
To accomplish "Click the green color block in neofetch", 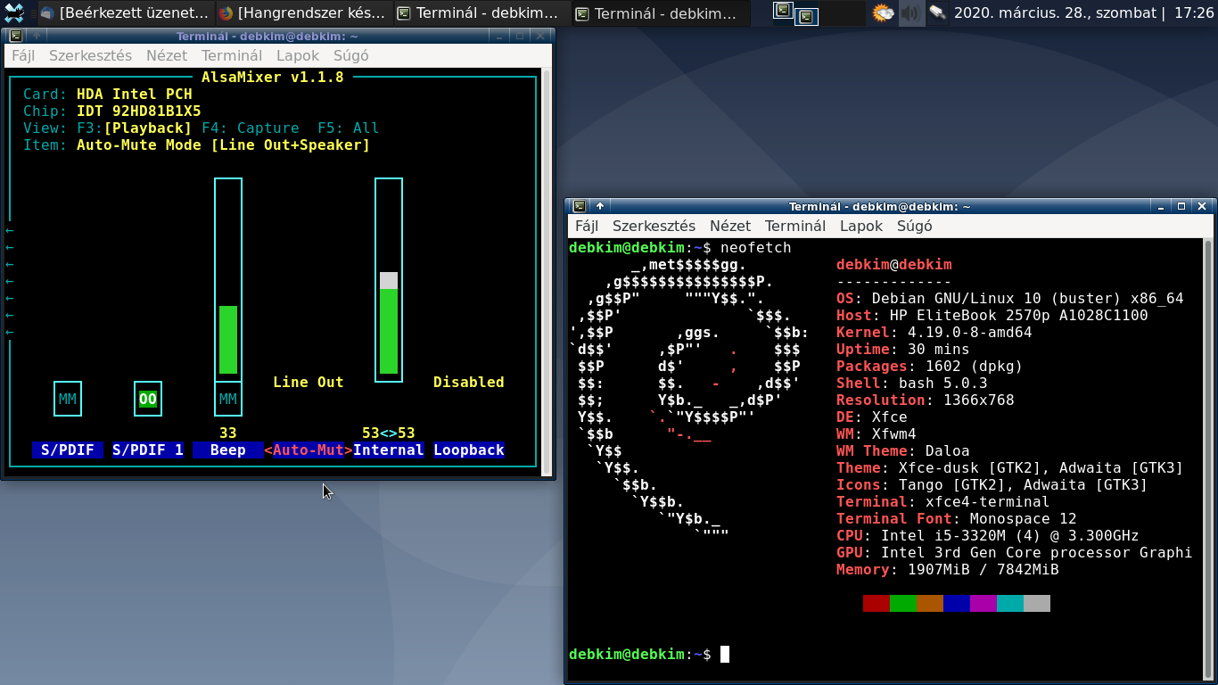I will 903,604.
